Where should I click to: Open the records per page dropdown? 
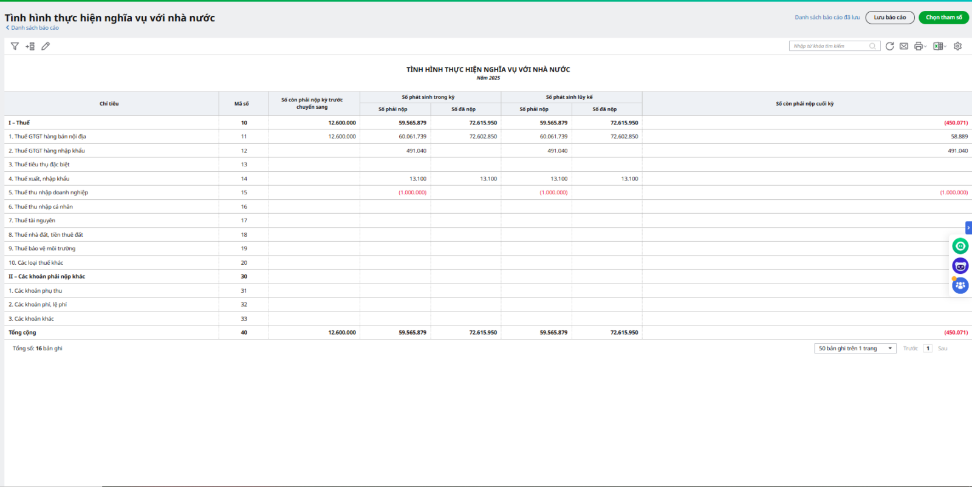(855, 349)
